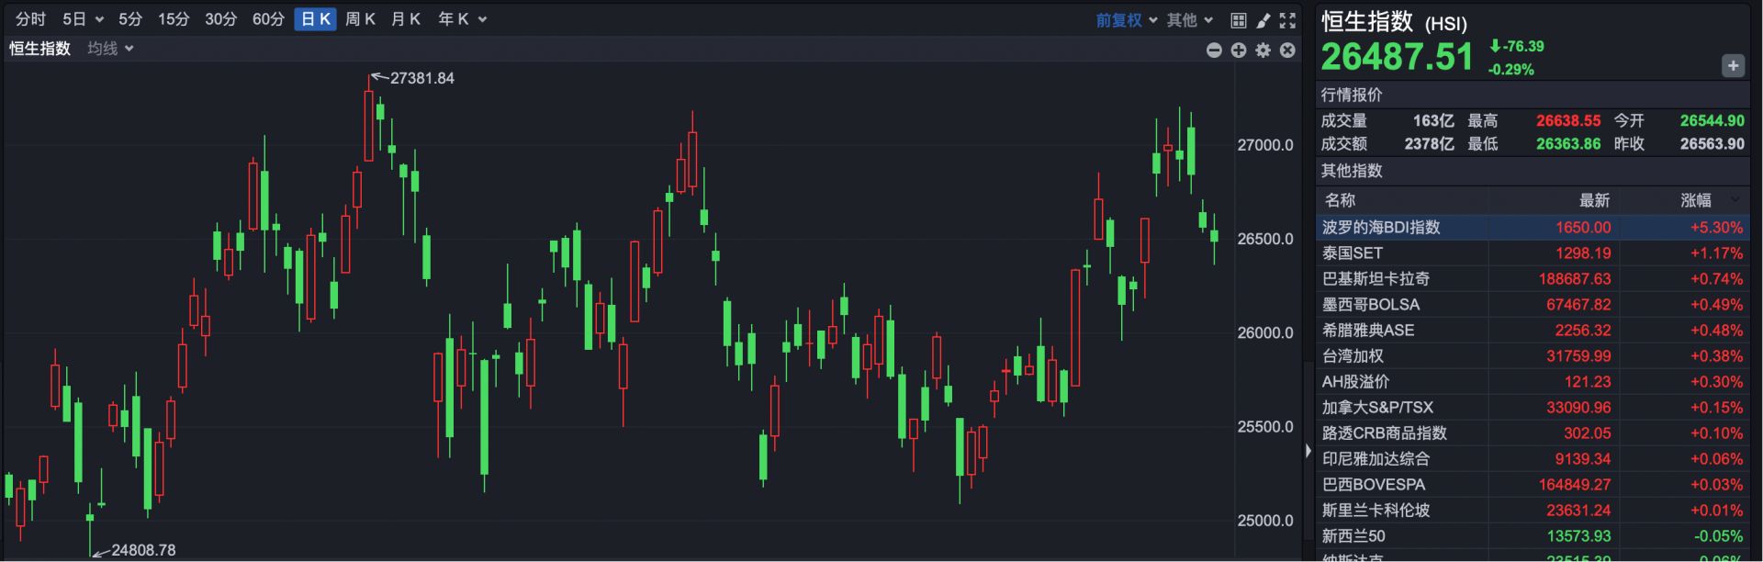Switch to 周K weekly chart tab

[x=360, y=19]
